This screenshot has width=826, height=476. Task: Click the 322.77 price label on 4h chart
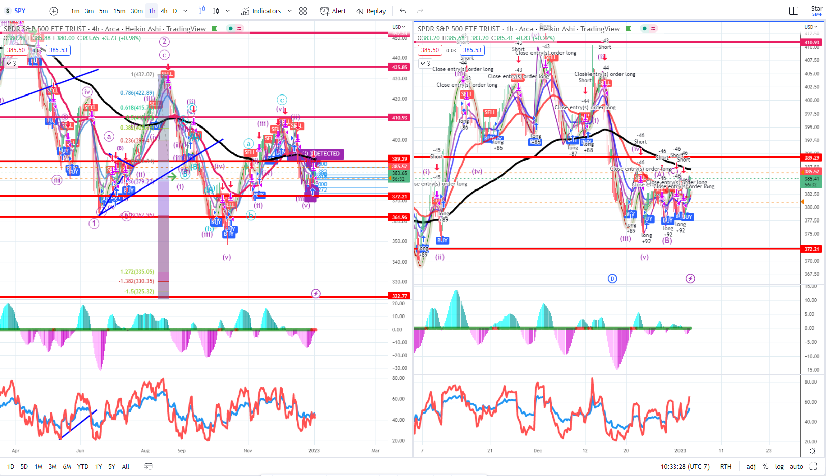click(x=399, y=296)
